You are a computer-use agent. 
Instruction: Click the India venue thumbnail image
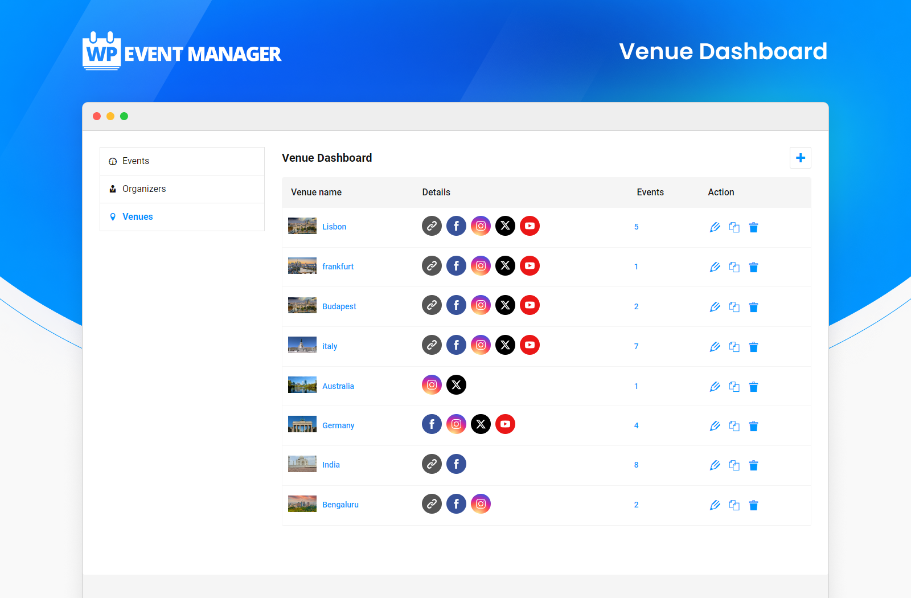(x=302, y=464)
